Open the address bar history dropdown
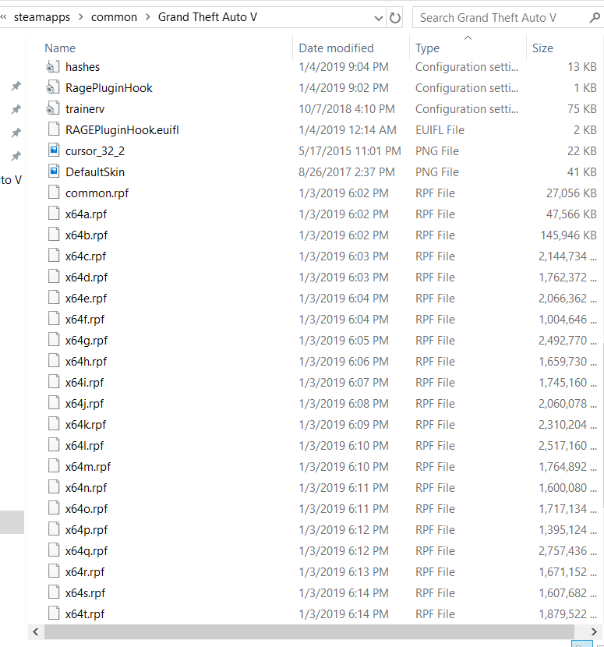 378,18
